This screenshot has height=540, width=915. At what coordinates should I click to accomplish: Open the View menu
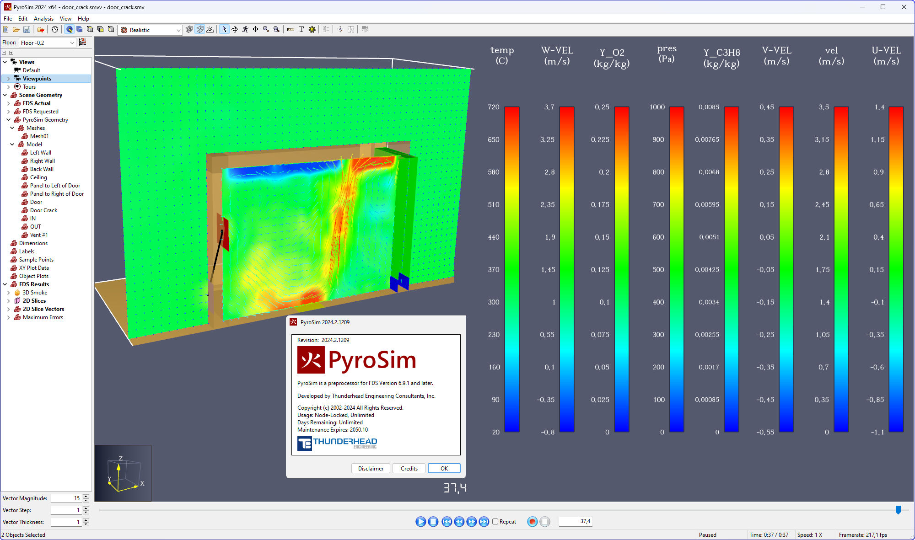click(65, 19)
